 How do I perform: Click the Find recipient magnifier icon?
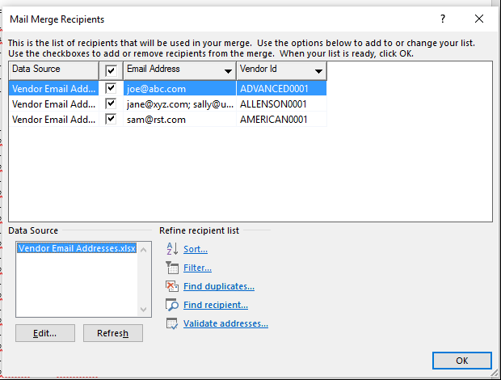(171, 305)
